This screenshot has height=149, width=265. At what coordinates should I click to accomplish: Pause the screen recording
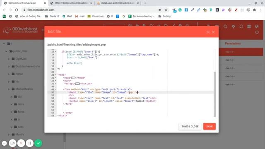pos(29,143)
